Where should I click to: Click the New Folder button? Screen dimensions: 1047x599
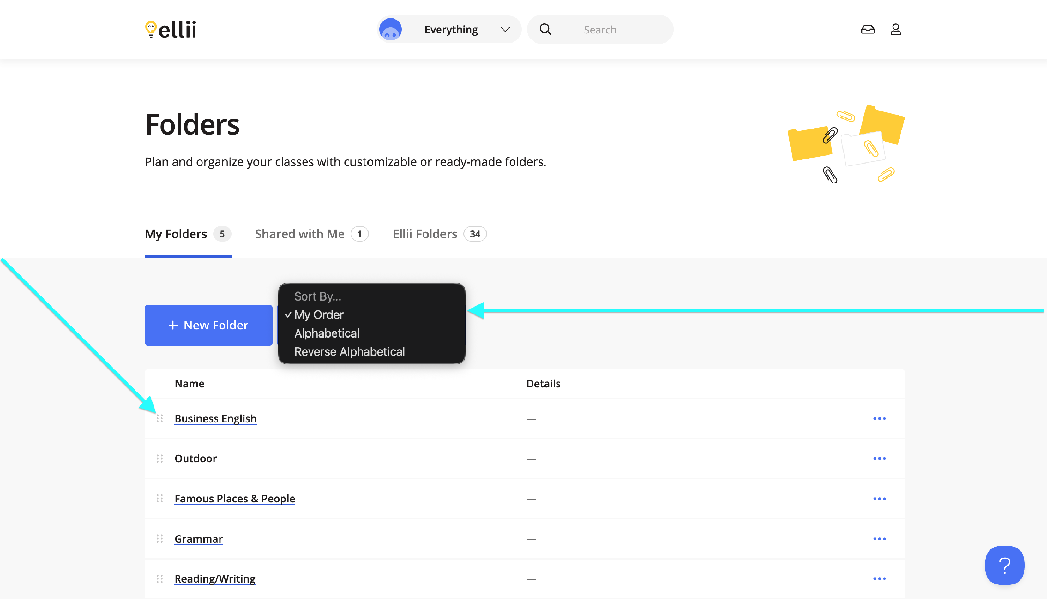coord(208,325)
